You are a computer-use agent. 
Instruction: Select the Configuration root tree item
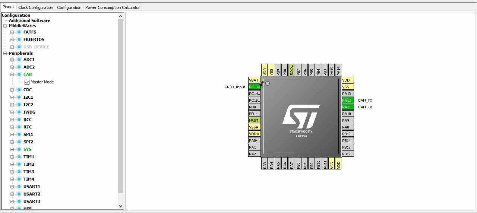pos(16,15)
